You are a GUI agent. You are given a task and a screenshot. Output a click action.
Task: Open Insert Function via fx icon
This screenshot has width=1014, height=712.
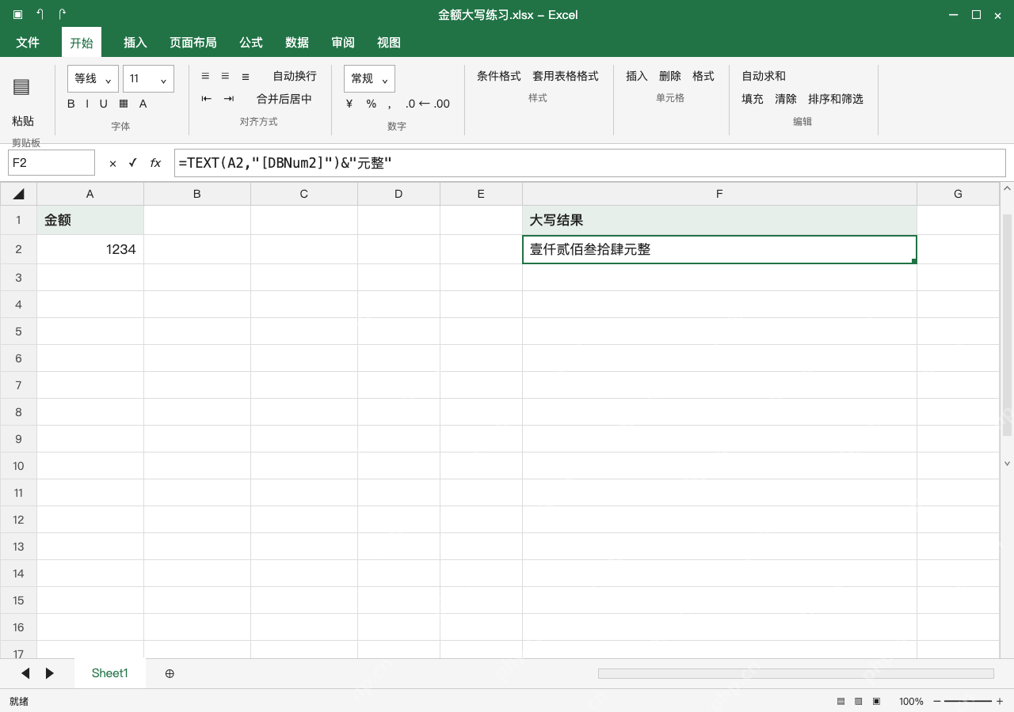(155, 163)
